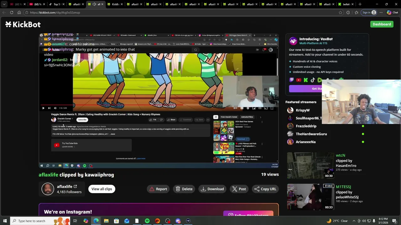Open aflaxlife external profile link
401x225 pixels.
[x=75, y=187]
